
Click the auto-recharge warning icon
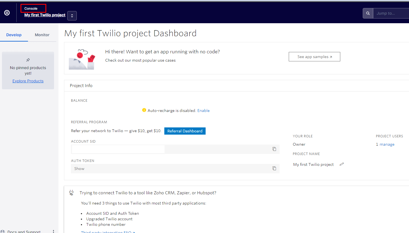(x=144, y=110)
